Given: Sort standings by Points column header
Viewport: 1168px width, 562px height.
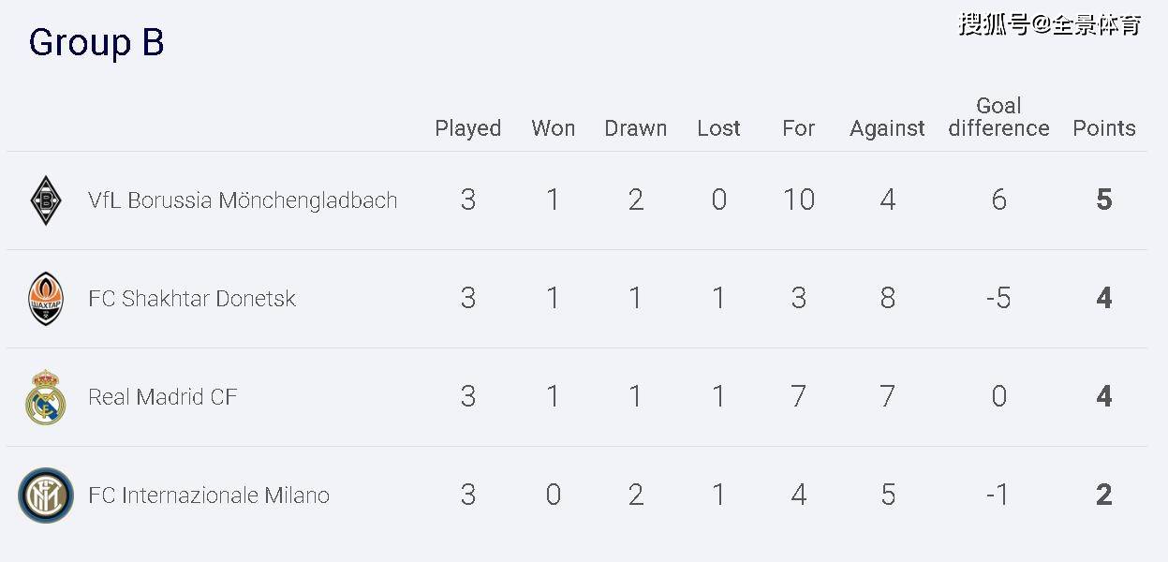Looking at the screenshot, I should (1104, 128).
